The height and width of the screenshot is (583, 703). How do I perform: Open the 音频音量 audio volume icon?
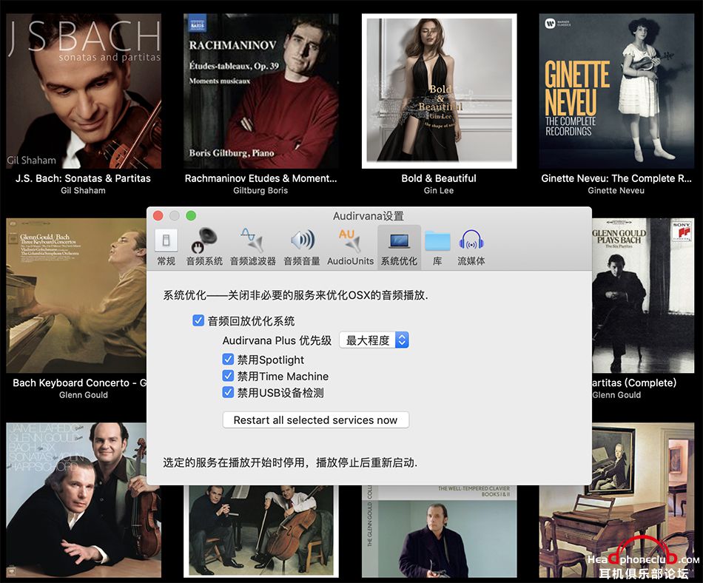tap(302, 247)
